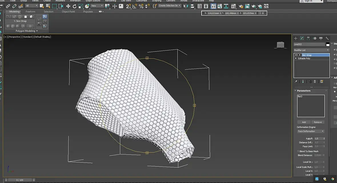Click the X coordinate input field
This screenshot has width=337, height=183.
[212, 13]
